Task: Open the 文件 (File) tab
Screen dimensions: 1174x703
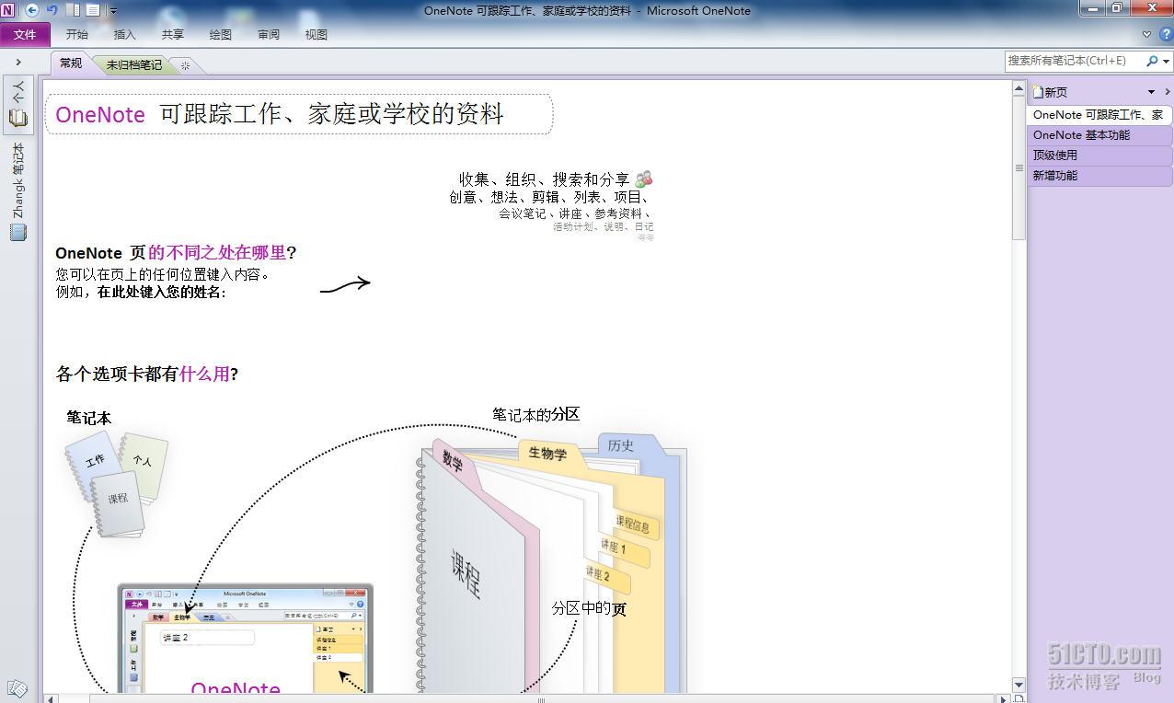Action: click(25, 34)
